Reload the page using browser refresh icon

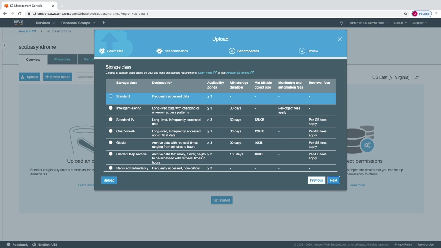pyautogui.click(x=20, y=14)
